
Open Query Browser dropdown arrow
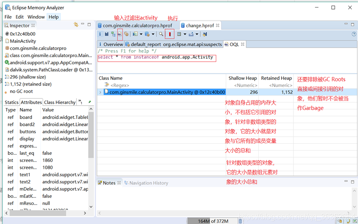pyautogui.click(x=153, y=34)
